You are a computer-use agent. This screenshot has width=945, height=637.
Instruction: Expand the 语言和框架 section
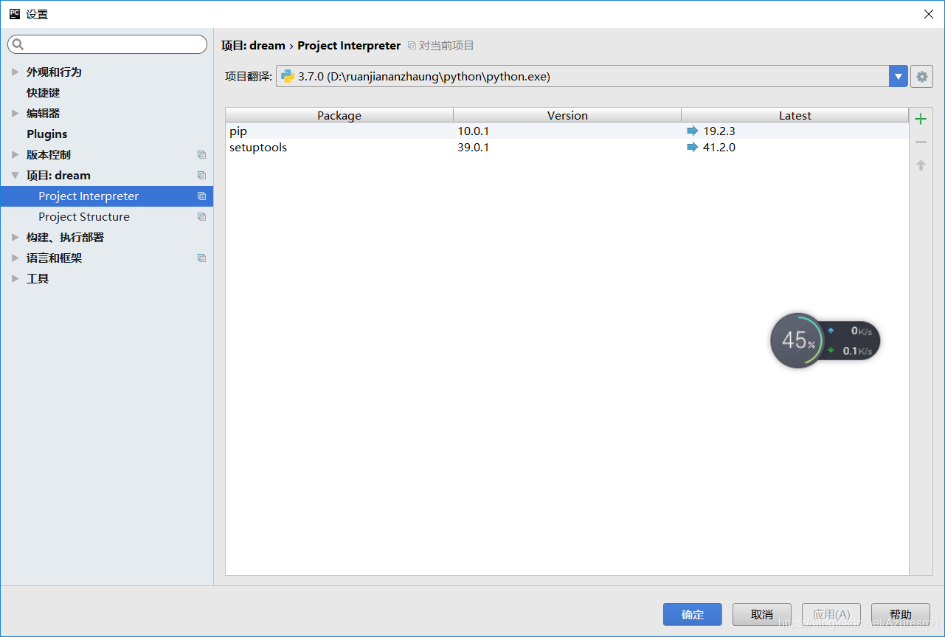(x=15, y=258)
